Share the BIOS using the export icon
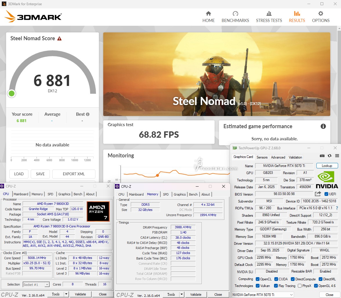Image resolution: width=341 pixels, height=298 pixels. click(x=318, y=194)
